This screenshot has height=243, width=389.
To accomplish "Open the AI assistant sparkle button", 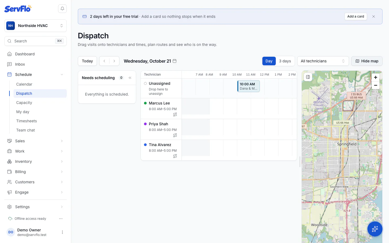I will click(375, 229).
